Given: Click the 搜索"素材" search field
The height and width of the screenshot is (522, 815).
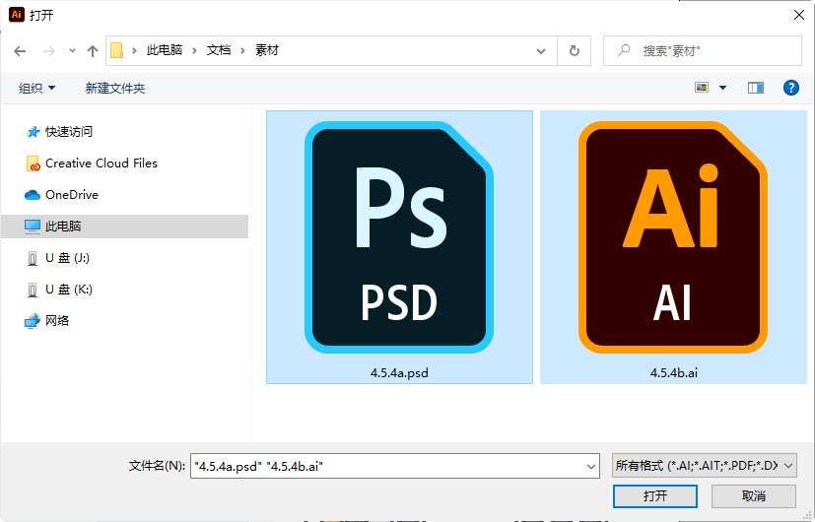Looking at the screenshot, I should point(703,50).
